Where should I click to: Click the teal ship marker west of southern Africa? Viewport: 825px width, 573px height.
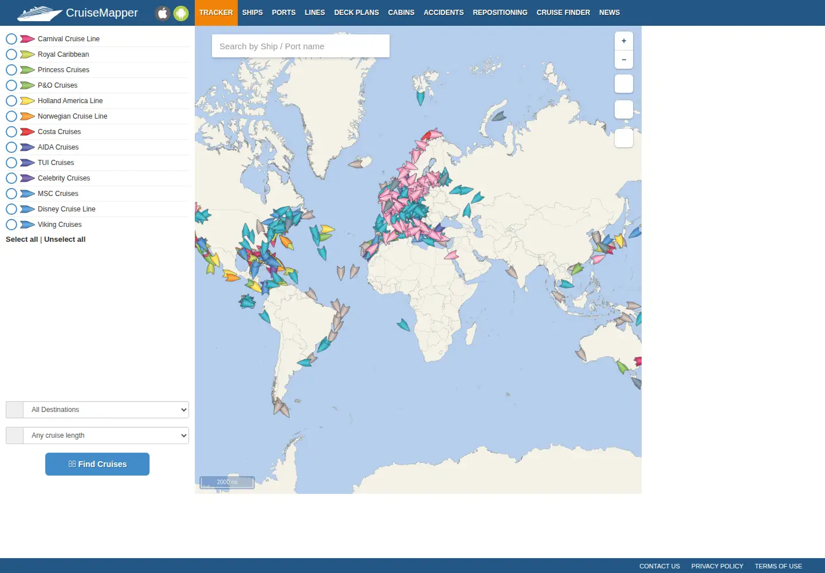[404, 325]
